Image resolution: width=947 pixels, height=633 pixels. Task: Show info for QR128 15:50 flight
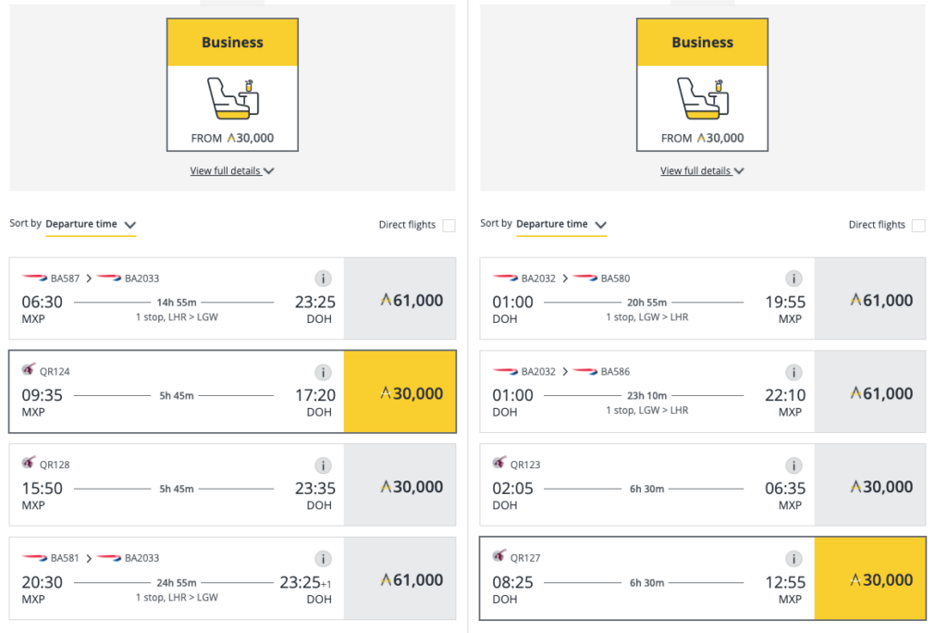point(323,465)
